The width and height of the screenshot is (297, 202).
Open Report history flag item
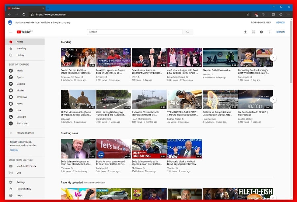coord(25,189)
